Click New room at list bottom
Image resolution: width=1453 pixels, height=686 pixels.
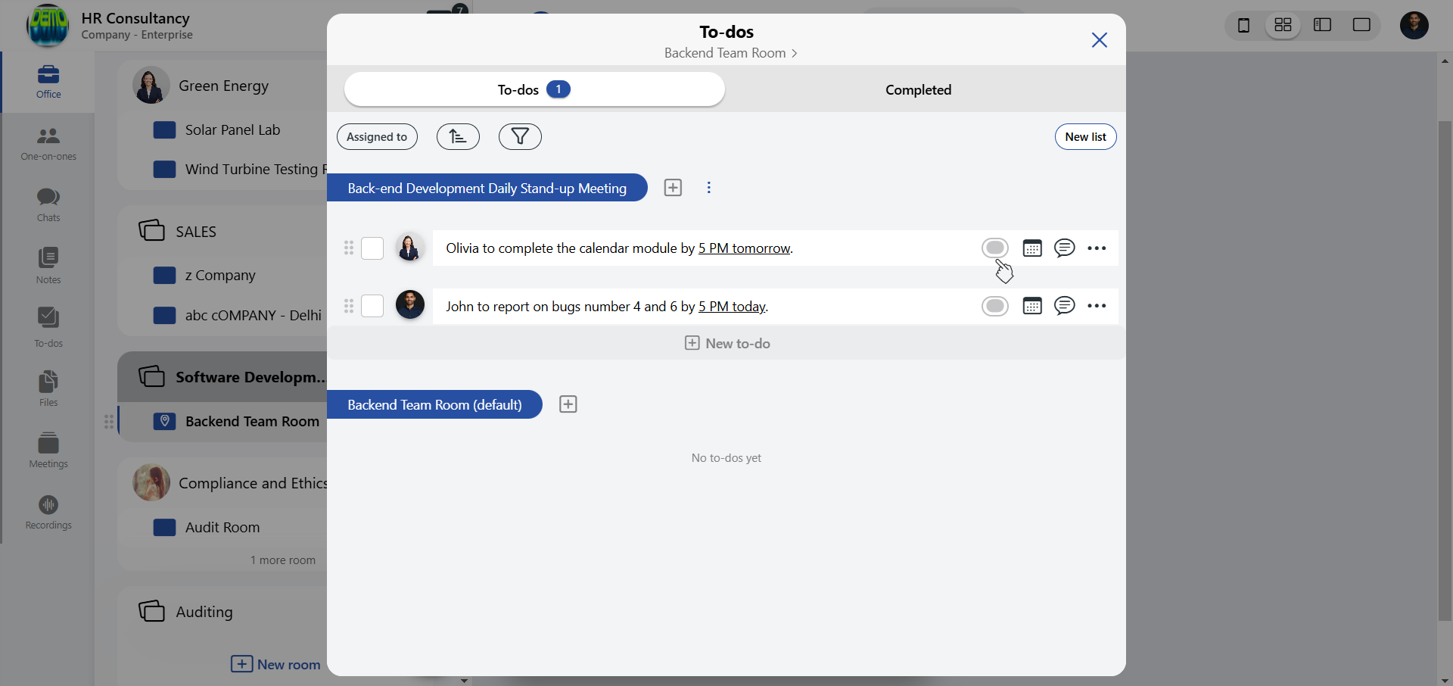coord(275,664)
